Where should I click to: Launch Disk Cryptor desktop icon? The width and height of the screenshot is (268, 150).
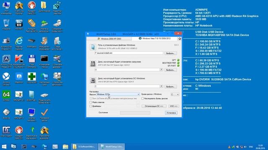pyautogui.click(x=6, y=132)
